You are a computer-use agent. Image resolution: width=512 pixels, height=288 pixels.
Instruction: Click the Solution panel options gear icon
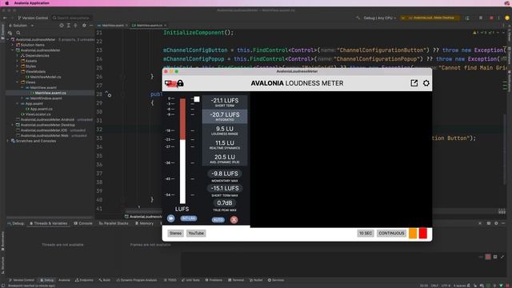click(84, 25)
